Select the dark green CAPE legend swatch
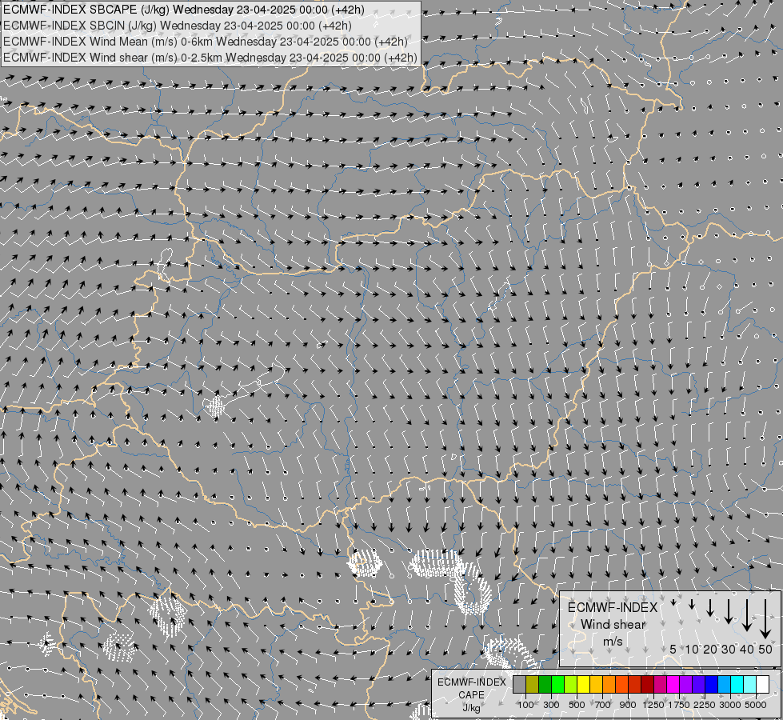 [545, 684]
